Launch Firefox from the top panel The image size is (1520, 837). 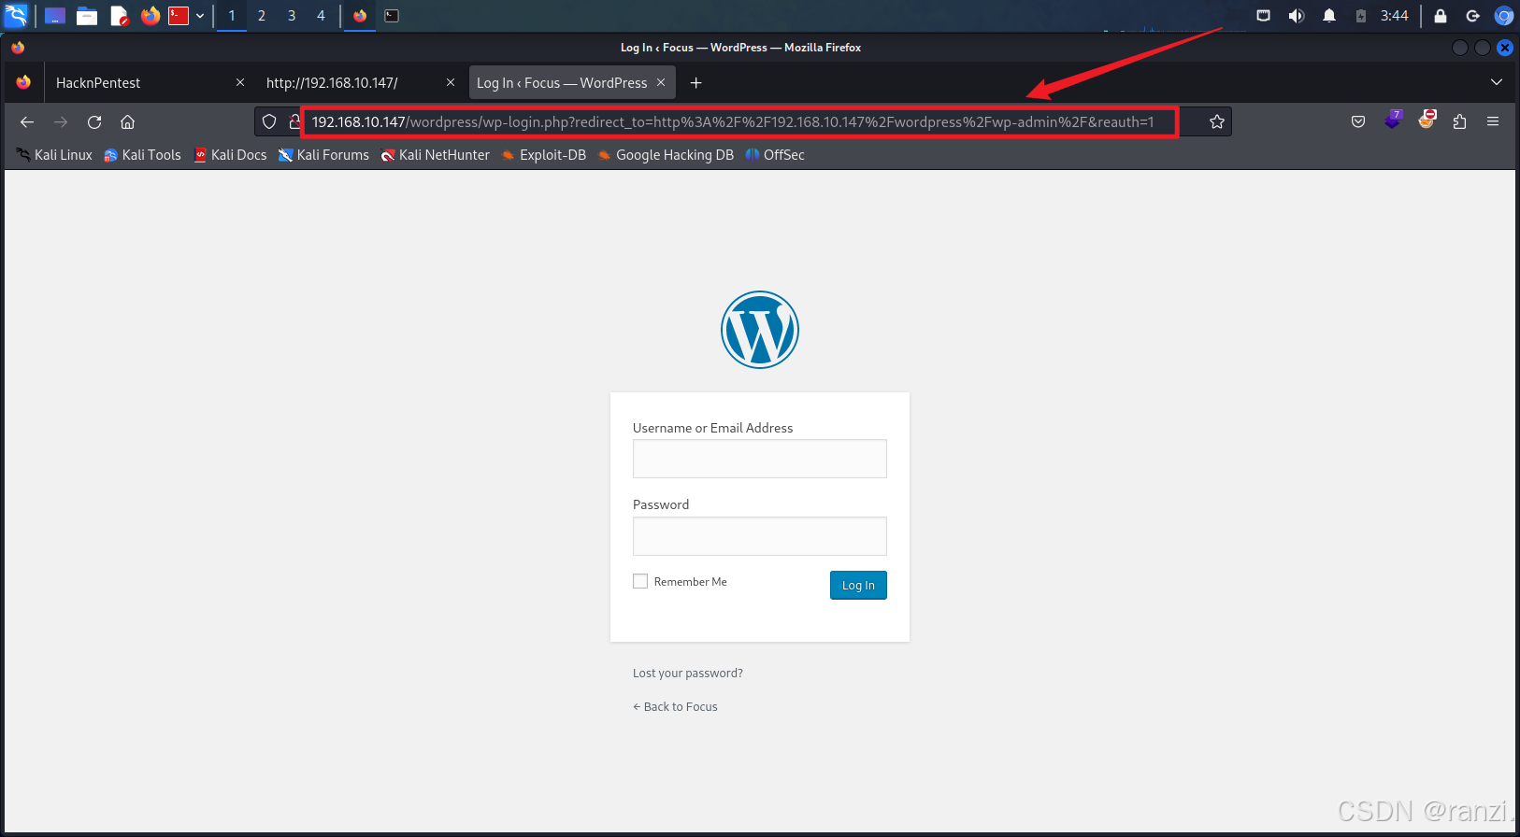(151, 16)
